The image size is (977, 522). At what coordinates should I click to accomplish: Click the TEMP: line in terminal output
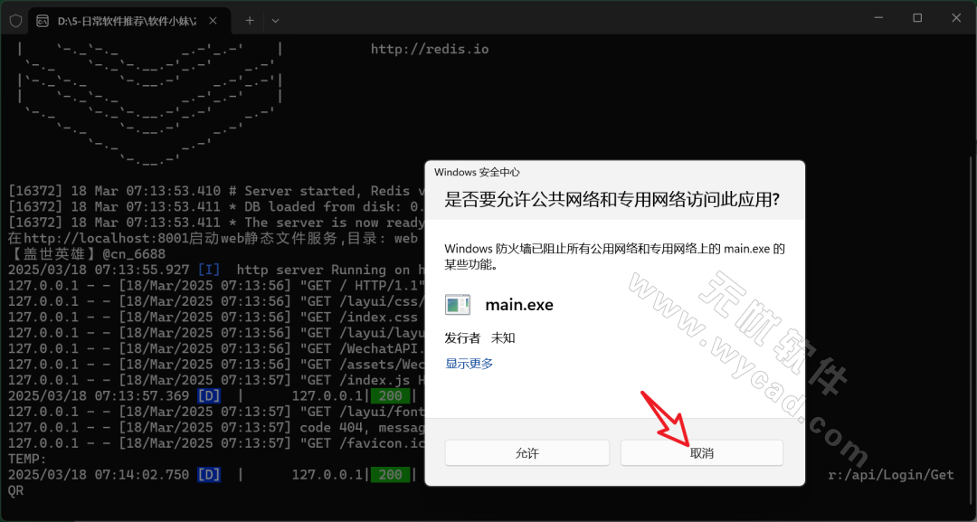(x=27, y=460)
